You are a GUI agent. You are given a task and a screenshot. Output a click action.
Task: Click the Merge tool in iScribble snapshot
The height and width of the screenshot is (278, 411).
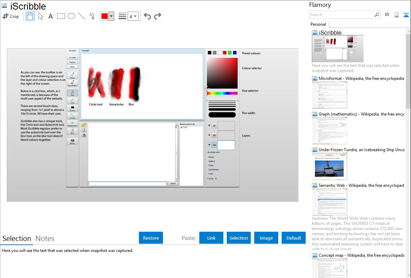pyautogui.click(x=72, y=141)
